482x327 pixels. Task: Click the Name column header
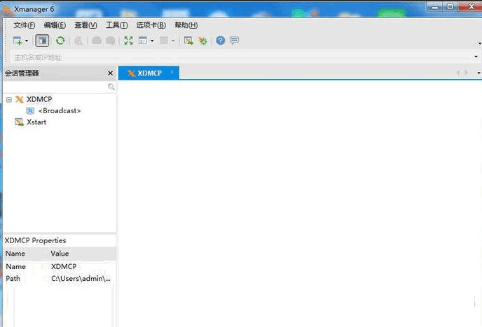pyautogui.click(x=15, y=254)
